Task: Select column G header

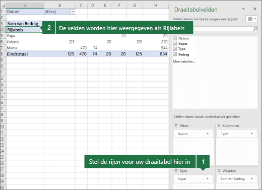Action: (x=135, y=6)
